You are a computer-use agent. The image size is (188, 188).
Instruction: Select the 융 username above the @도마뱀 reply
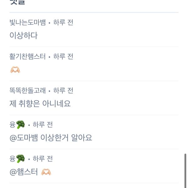click(x=13, y=125)
